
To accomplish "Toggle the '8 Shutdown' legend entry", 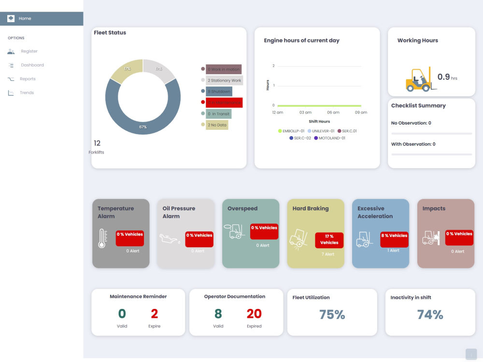I will (x=219, y=92).
